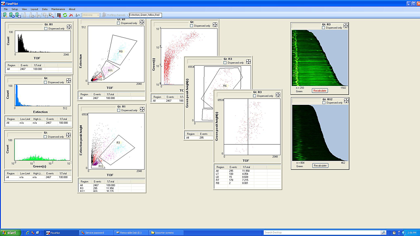Click the Extinction,Green,Yellow,Red channels field
Image resolution: width=420 pixels, height=236 pixels.
(145, 15)
